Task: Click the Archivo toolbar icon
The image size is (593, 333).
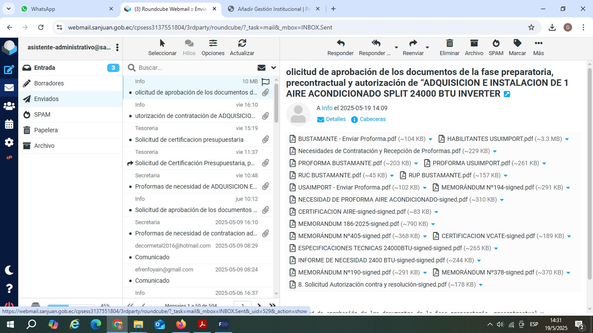Action: pos(474,43)
